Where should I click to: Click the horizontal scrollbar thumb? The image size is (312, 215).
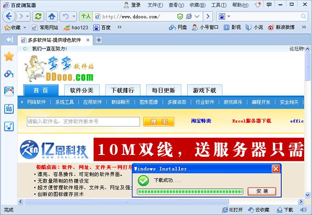126,201
